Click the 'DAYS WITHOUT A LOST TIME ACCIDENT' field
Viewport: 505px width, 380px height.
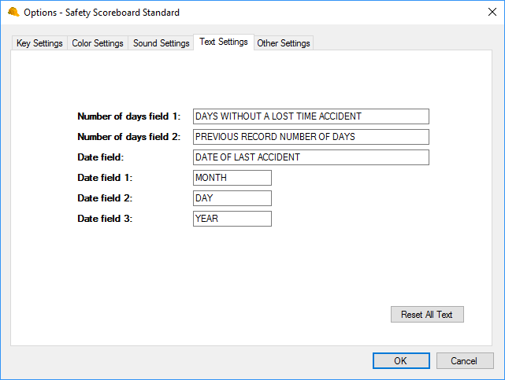tap(310, 116)
